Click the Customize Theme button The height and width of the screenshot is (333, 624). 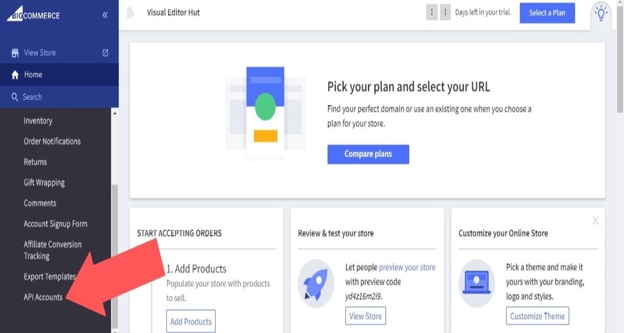[537, 316]
